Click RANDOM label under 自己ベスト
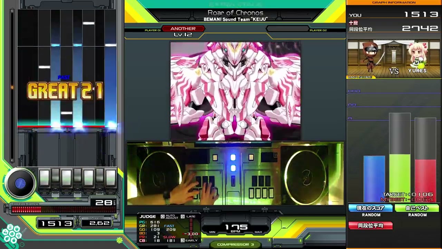Viewport: 442px width, 249px height. pos(417,215)
